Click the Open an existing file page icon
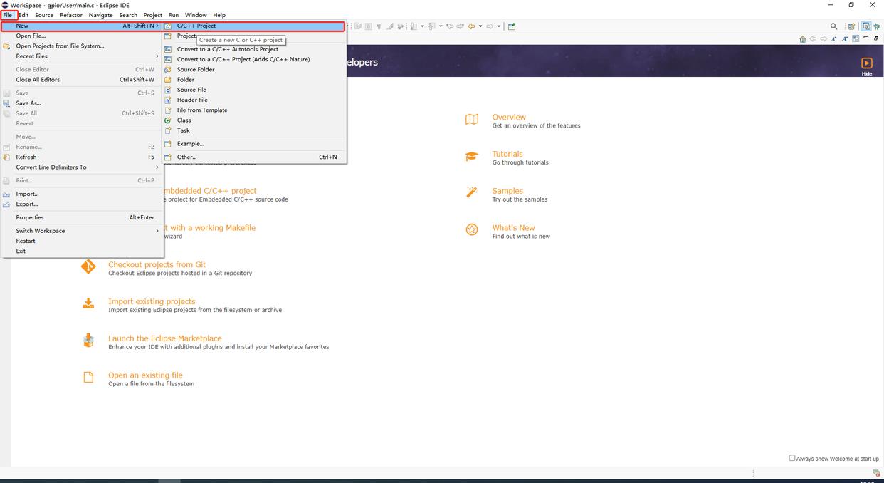884x483 pixels. pyautogui.click(x=88, y=378)
